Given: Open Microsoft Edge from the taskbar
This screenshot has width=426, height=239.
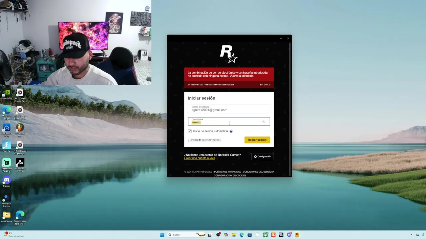Looking at the screenshot, I should pyautogui.click(x=242, y=235).
